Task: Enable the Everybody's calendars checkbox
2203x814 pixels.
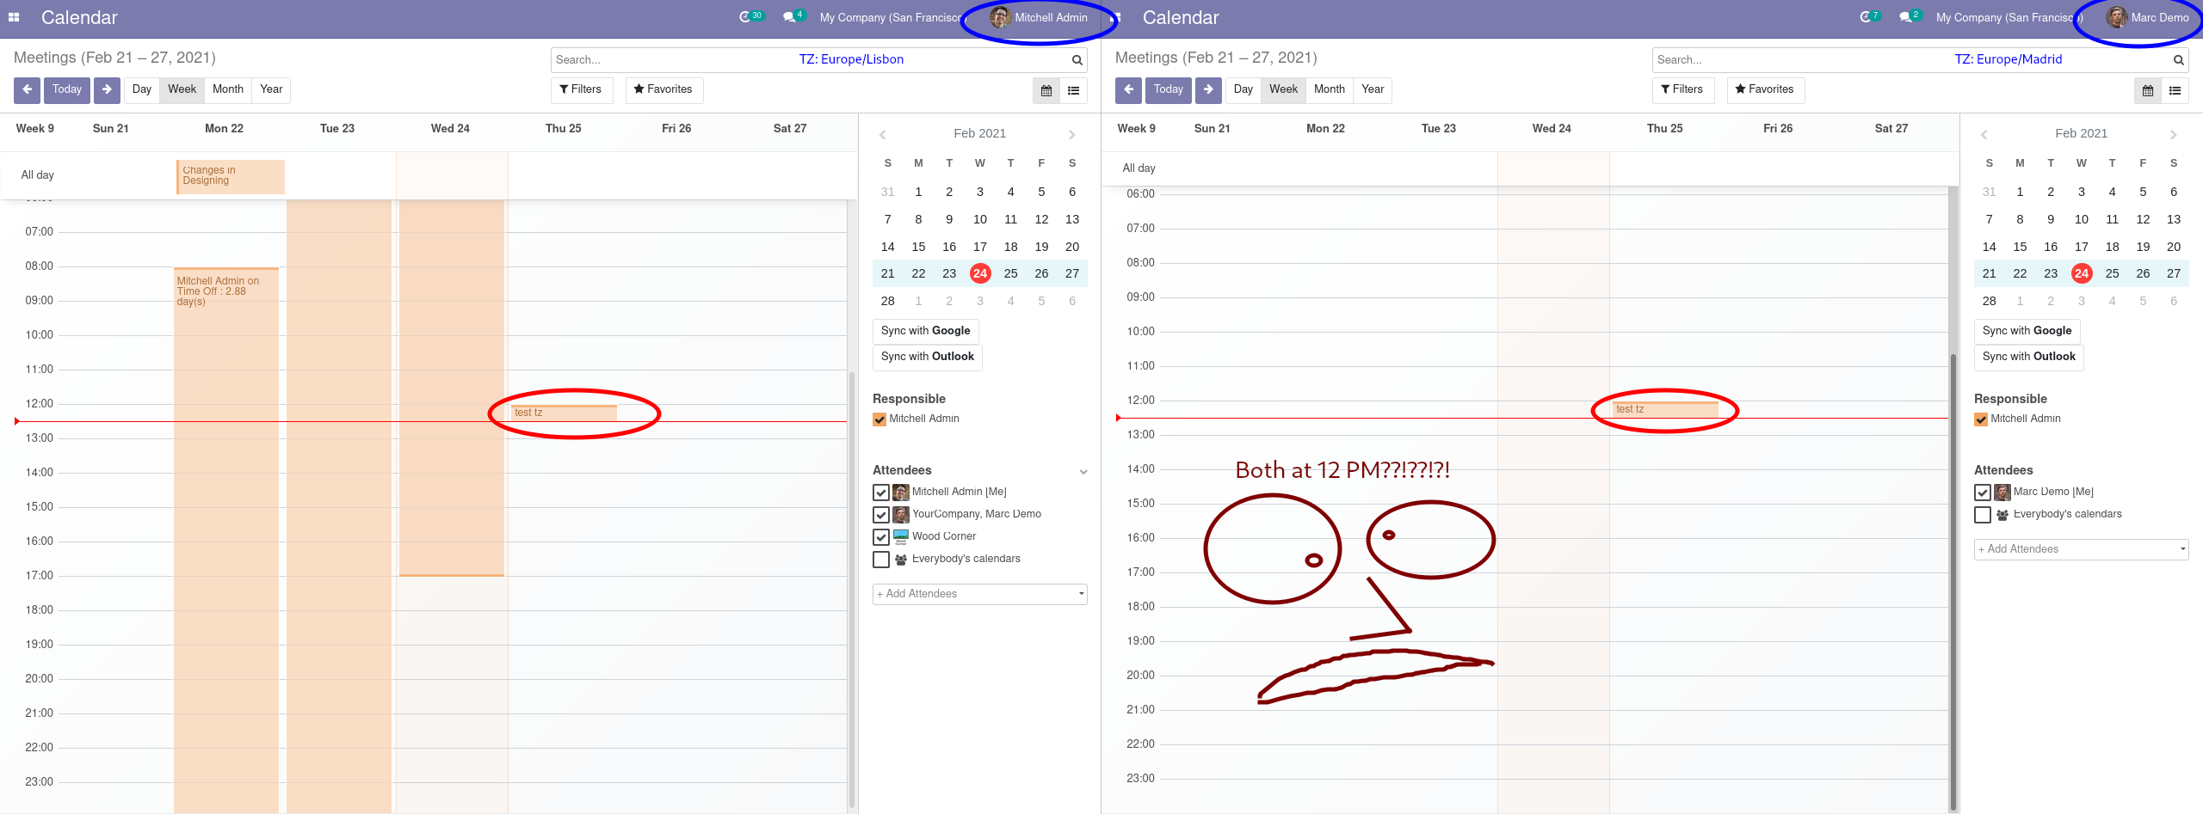Action: 880,559
